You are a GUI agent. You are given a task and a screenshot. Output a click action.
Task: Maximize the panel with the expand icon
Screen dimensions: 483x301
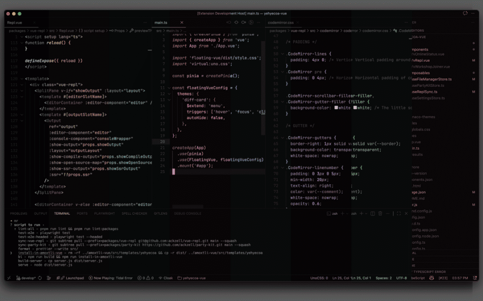398,213
